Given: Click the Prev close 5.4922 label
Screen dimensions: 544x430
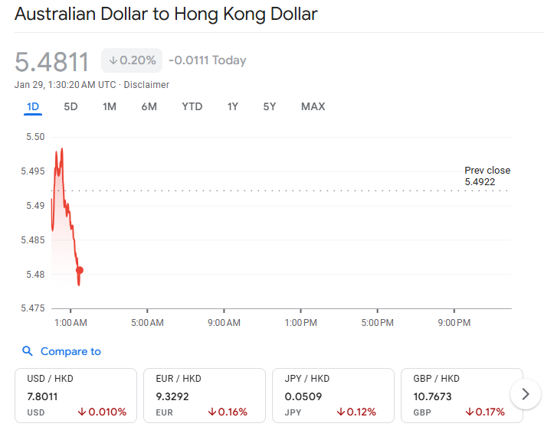Looking at the screenshot, I should coord(487,176).
